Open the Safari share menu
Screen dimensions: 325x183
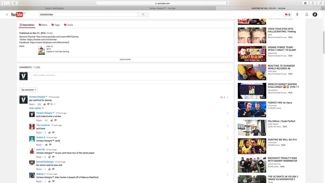click(x=313, y=3)
